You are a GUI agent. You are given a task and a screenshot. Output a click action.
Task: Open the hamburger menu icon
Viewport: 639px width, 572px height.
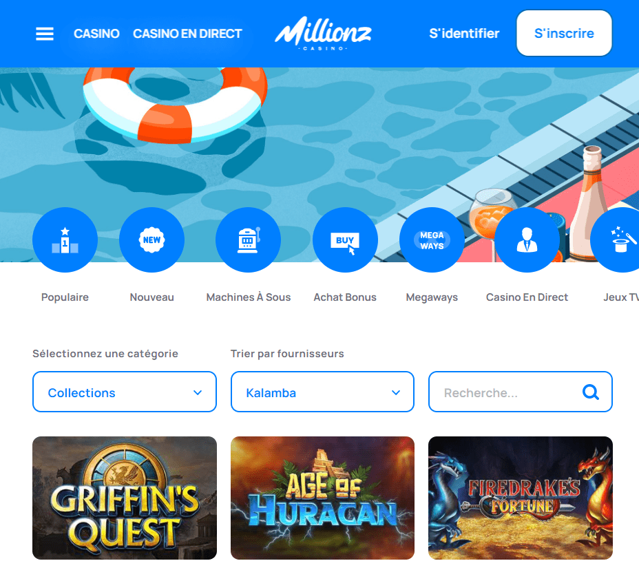coord(45,34)
